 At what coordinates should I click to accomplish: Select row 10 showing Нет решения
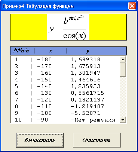click(65, 120)
